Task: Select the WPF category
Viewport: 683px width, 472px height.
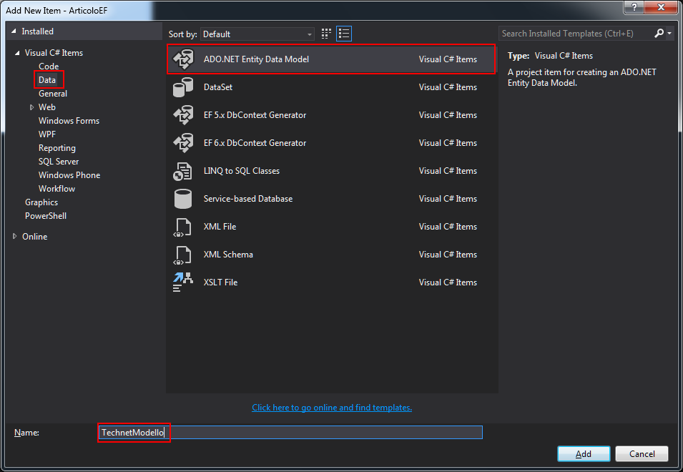Action: 47,134
